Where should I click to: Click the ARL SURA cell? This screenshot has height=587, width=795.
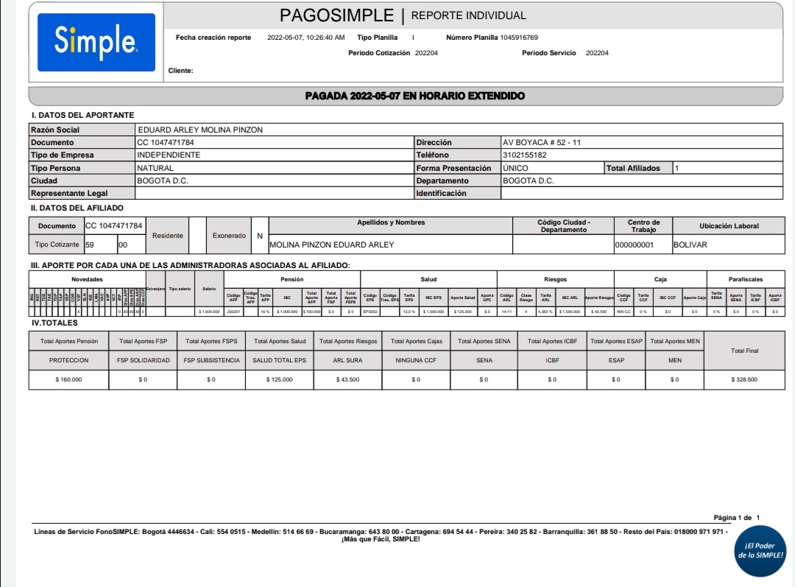[347, 360]
